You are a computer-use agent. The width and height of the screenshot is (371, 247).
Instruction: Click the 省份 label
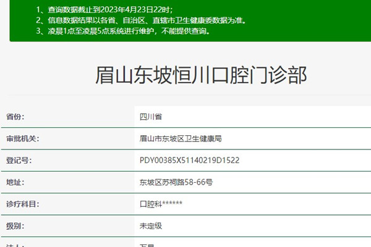15,117
